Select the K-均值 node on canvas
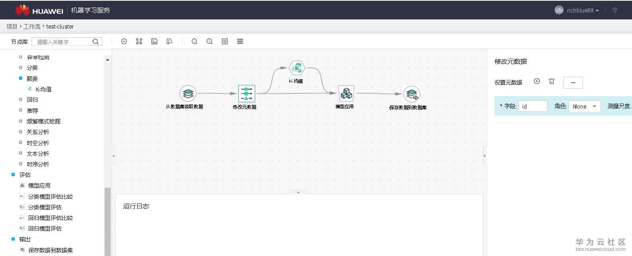 [x=297, y=68]
